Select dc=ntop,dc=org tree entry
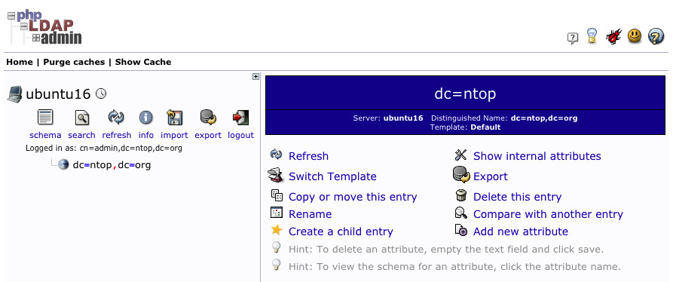 112,165
